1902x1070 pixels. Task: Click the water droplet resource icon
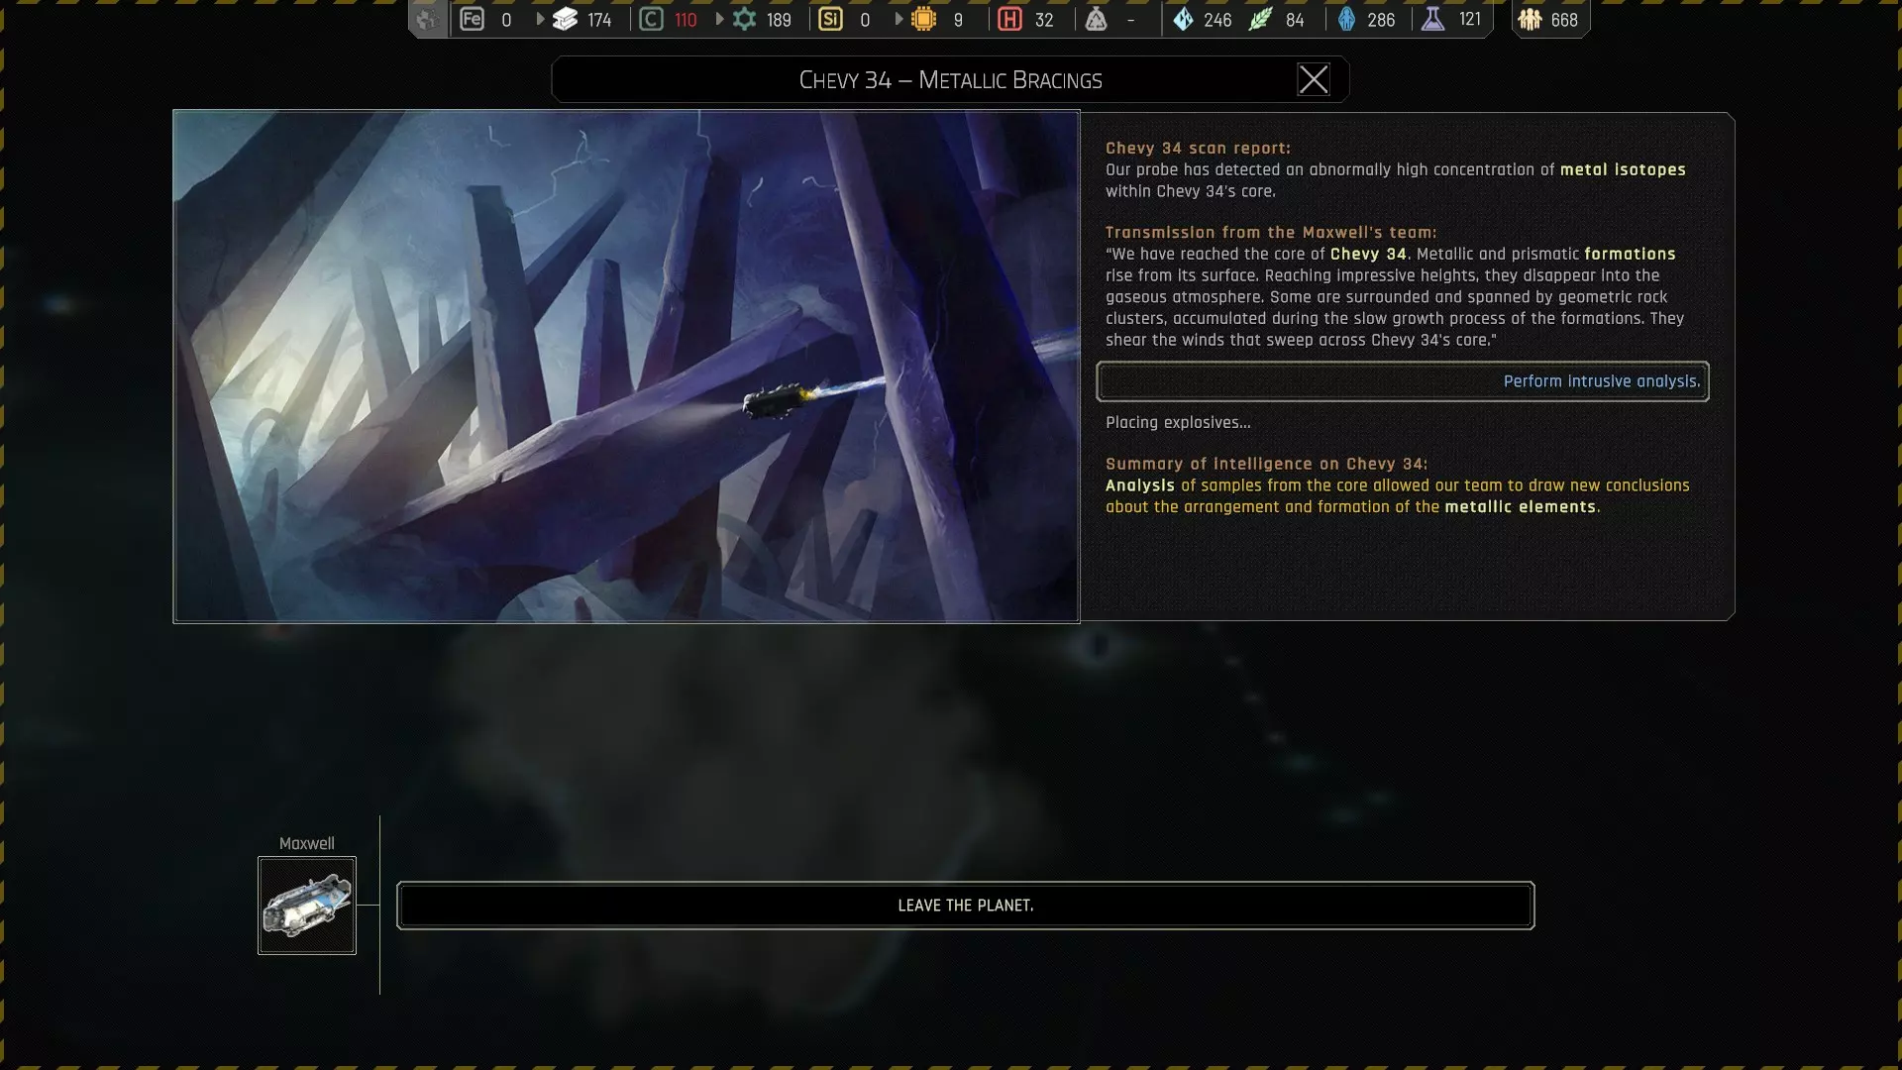pyautogui.click(x=1183, y=19)
